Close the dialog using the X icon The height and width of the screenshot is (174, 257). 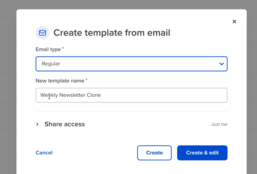(234, 21)
